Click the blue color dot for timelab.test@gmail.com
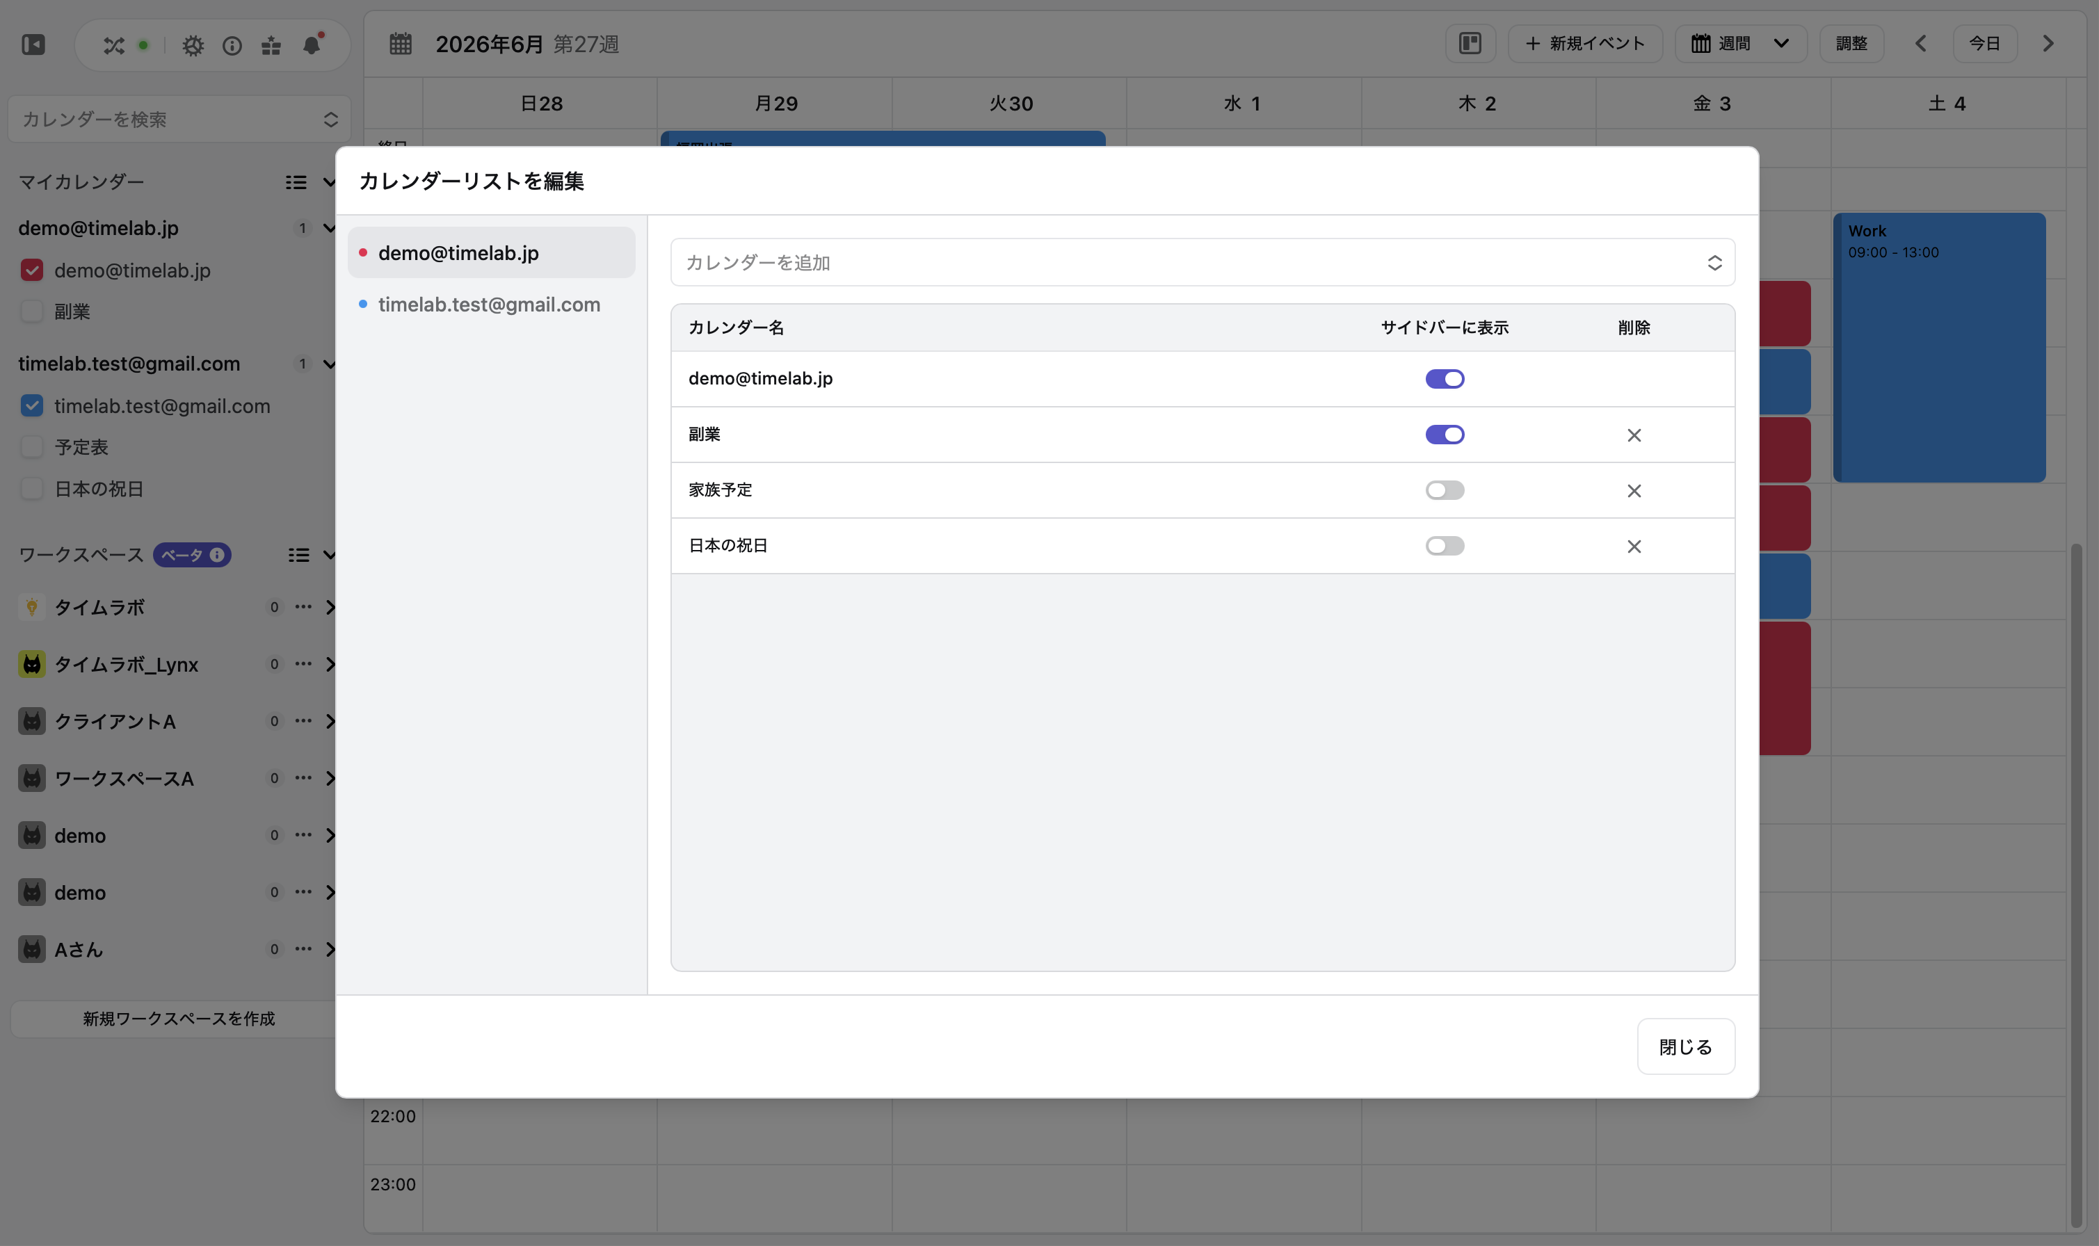Image resolution: width=2099 pixels, height=1246 pixels. pos(363,304)
